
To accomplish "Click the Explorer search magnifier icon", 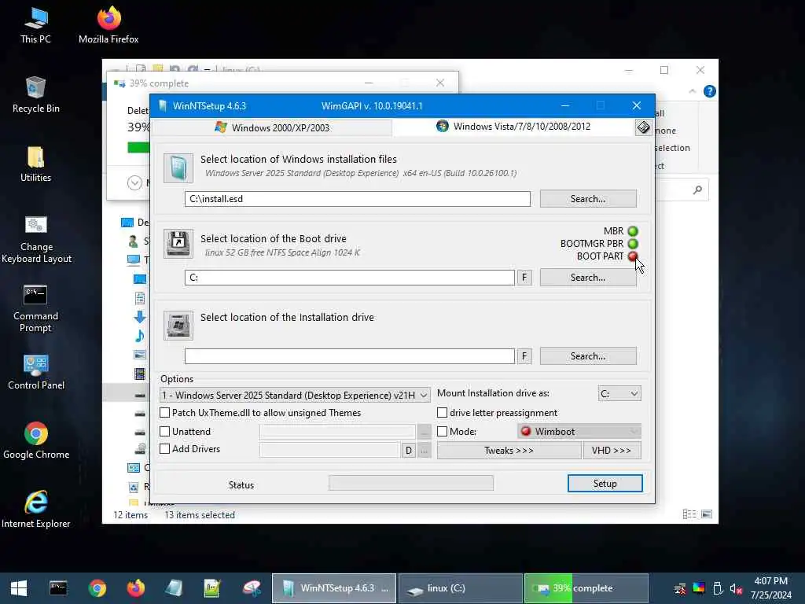I will pyautogui.click(x=697, y=190).
